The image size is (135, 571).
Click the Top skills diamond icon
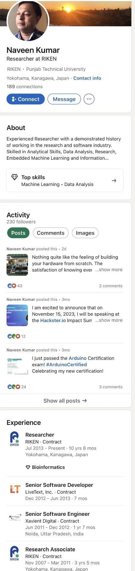click(x=14, y=177)
